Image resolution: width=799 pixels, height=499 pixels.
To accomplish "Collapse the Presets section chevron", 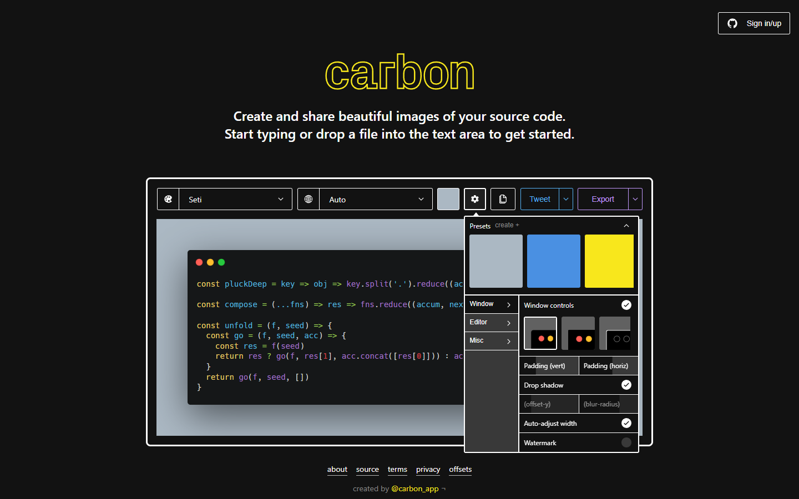I will (x=626, y=226).
